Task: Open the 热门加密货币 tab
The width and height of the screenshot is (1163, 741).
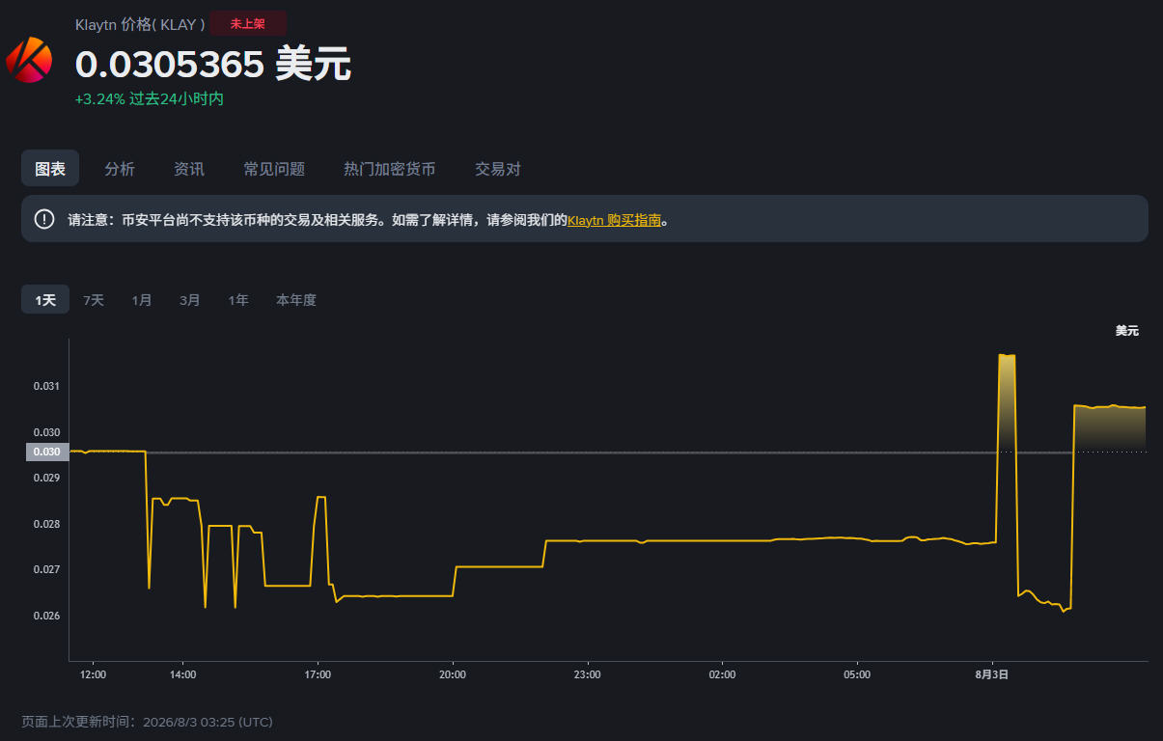Action: coord(390,169)
